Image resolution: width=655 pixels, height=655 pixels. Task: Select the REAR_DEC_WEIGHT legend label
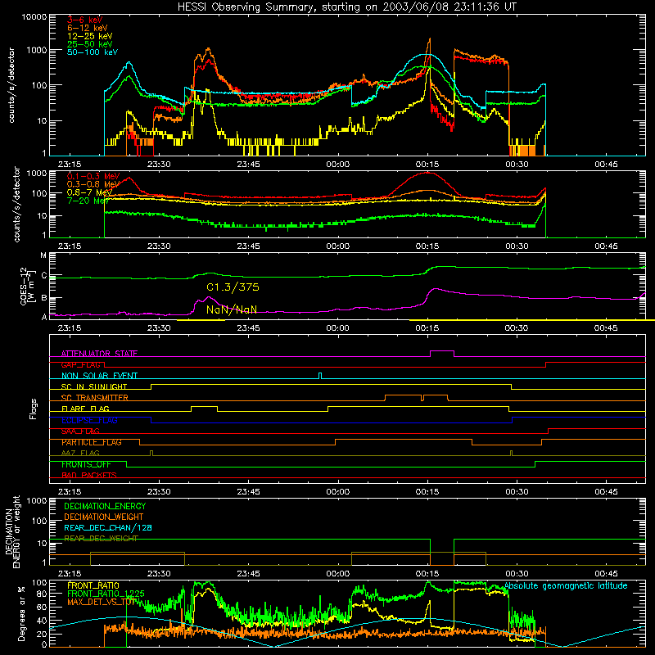click(x=101, y=539)
